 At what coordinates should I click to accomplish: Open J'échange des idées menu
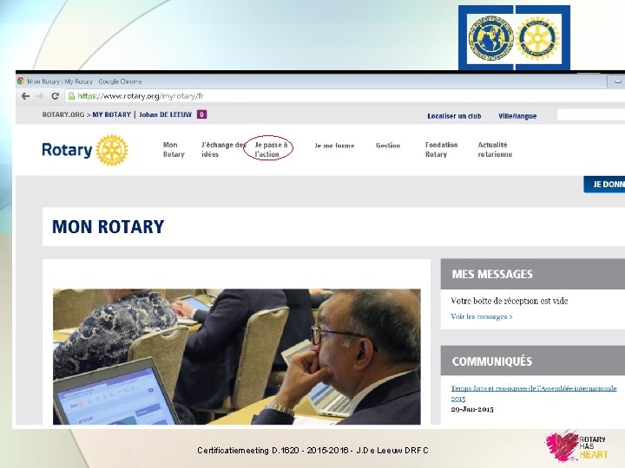pyautogui.click(x=223, y=150)
